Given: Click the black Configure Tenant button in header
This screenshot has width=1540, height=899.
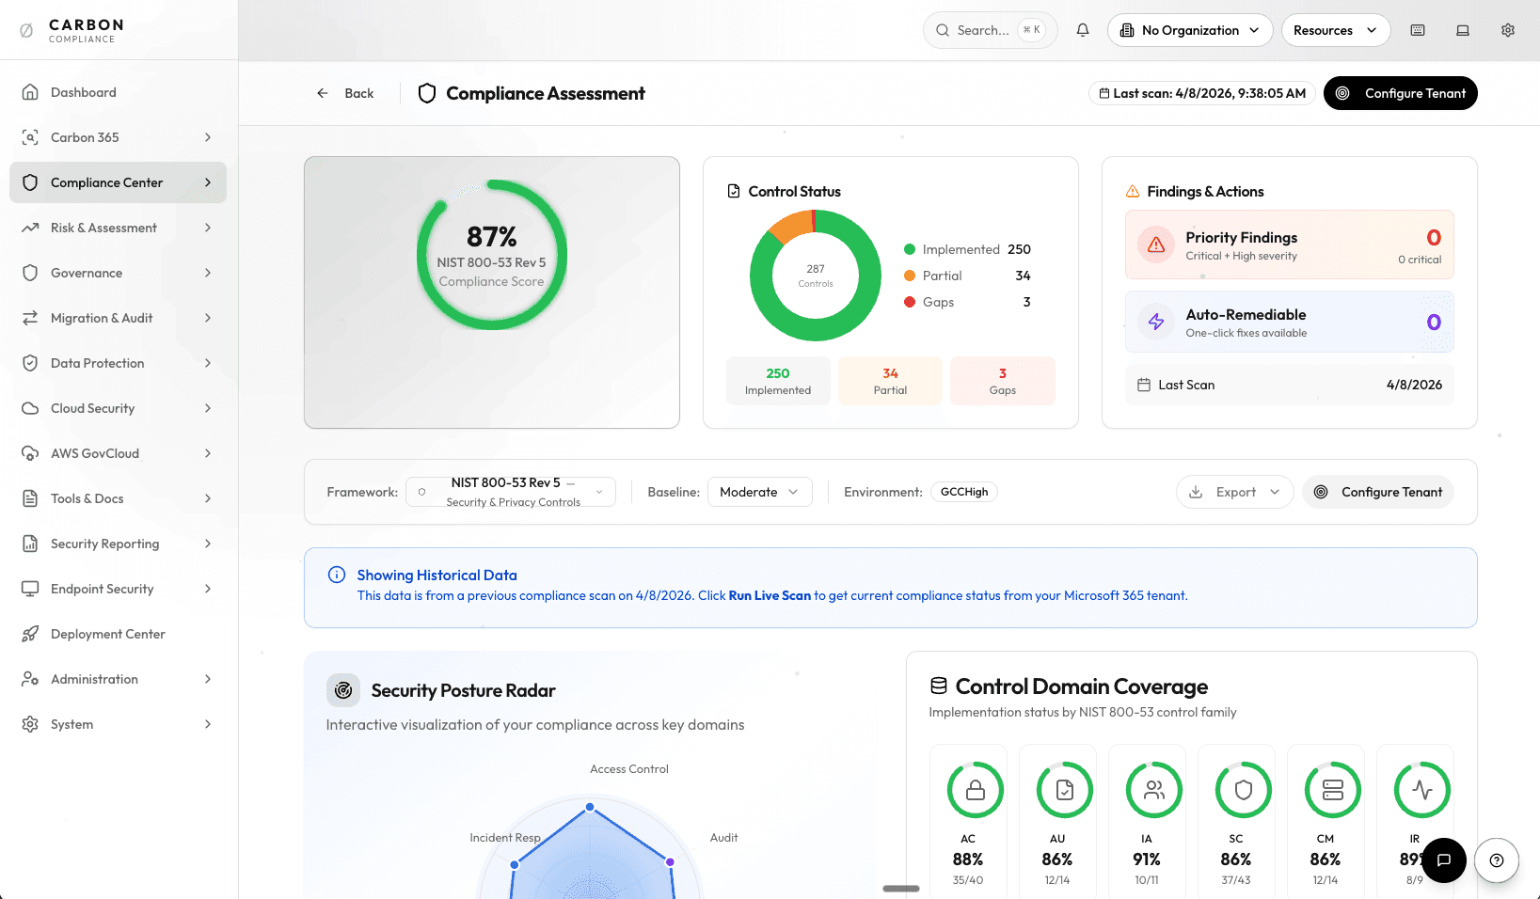Looking at the screenshot, I should click(1400, 93).
